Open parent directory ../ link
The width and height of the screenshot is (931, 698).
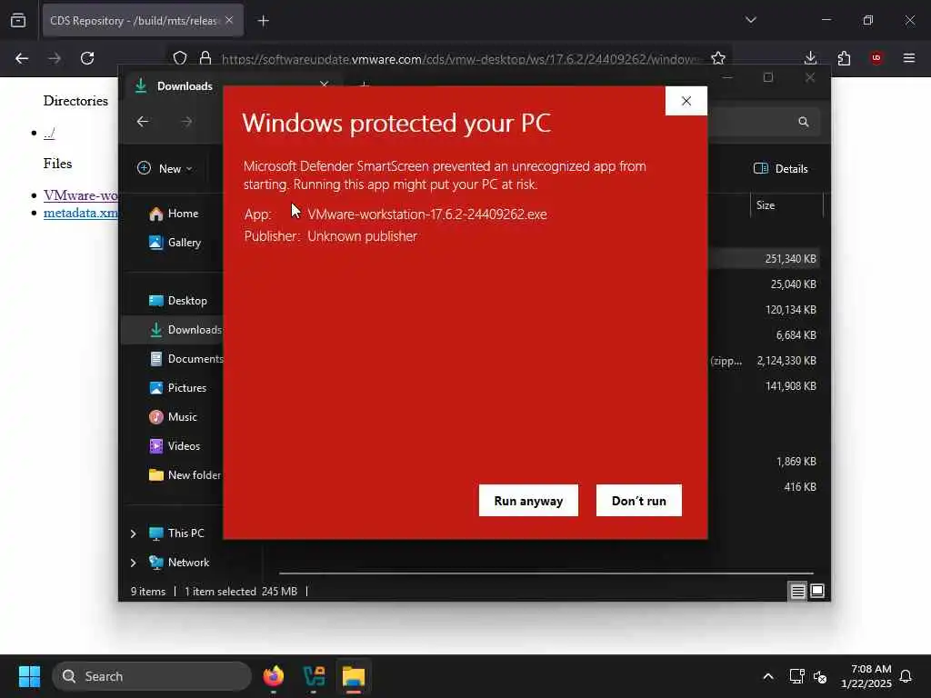point(49,133)
